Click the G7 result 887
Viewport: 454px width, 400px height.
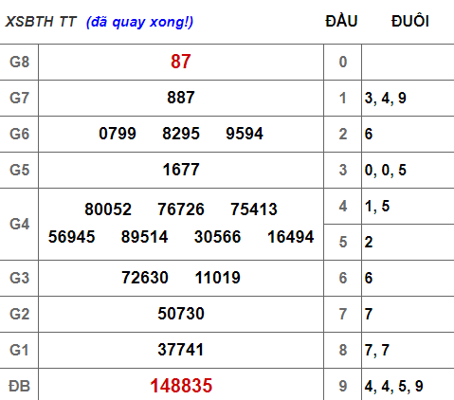coord(181,98)
